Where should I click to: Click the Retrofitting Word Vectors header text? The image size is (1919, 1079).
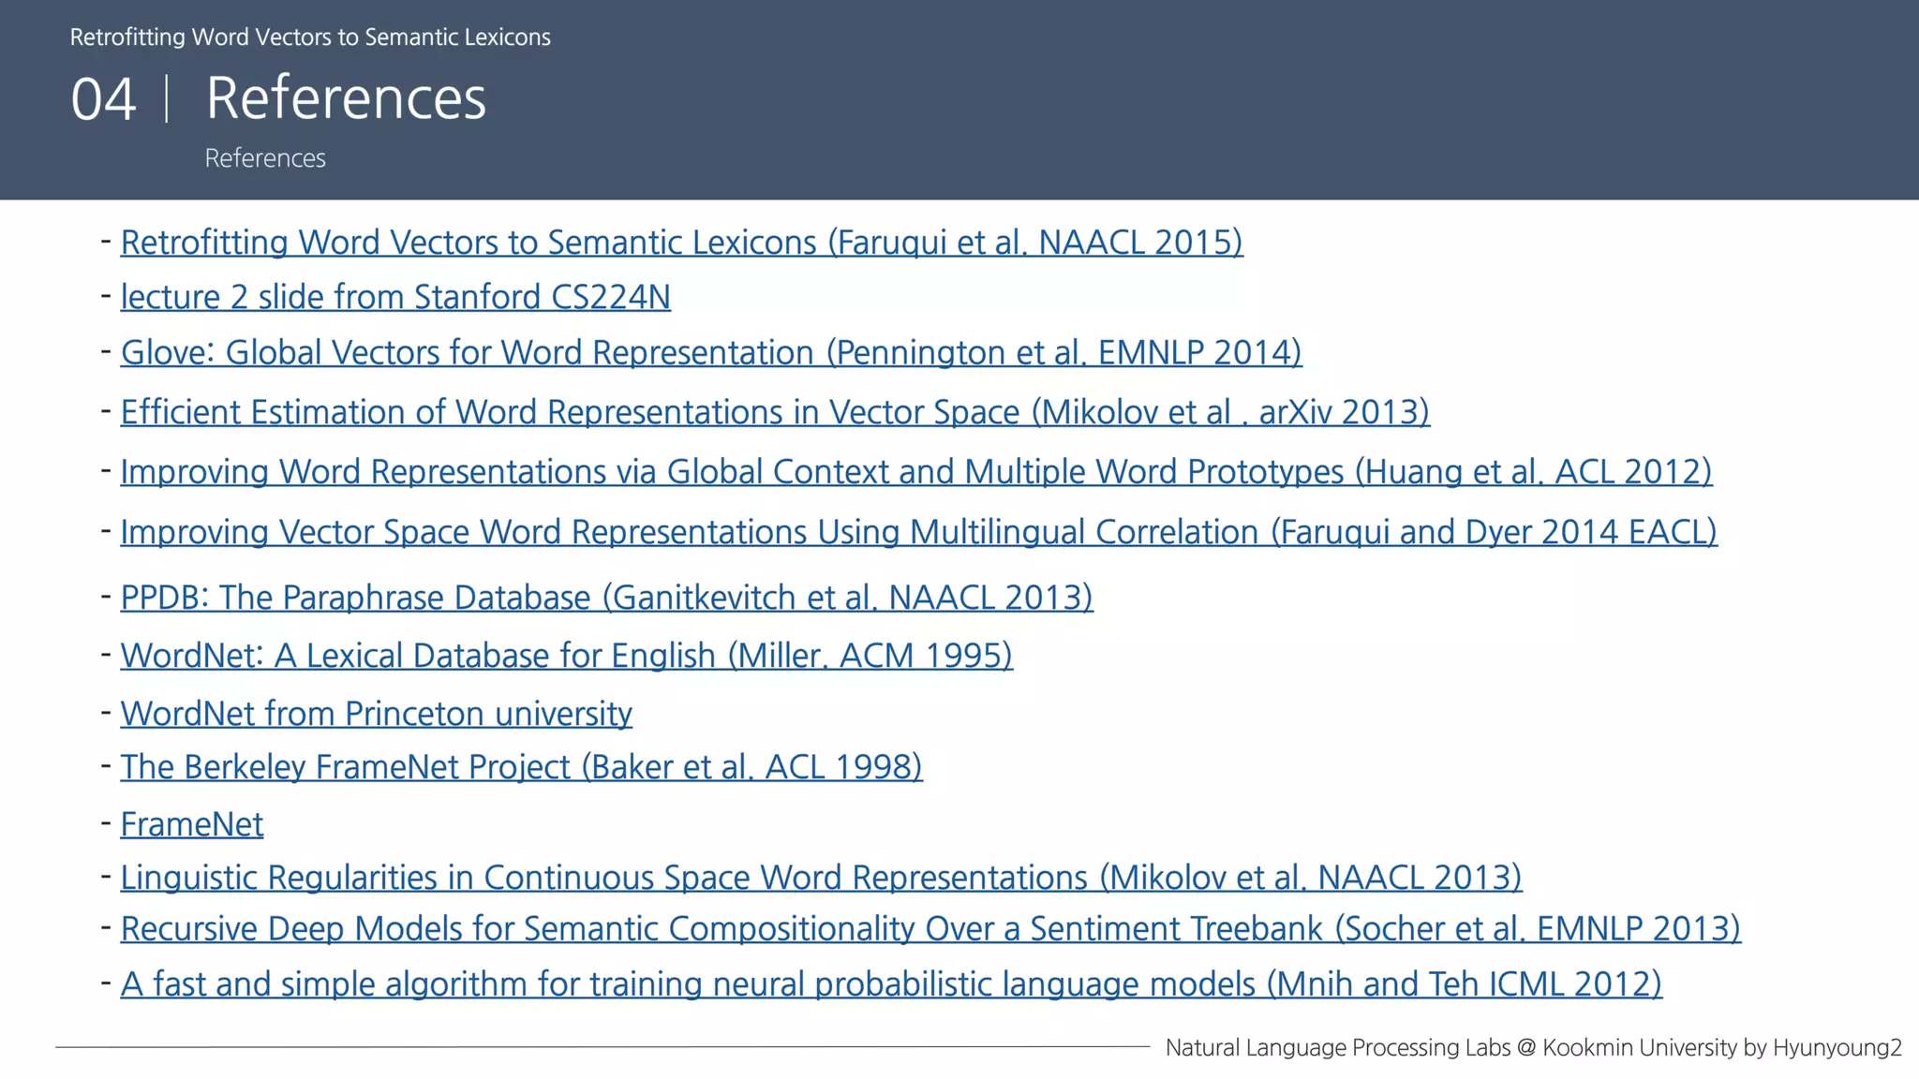310,37
